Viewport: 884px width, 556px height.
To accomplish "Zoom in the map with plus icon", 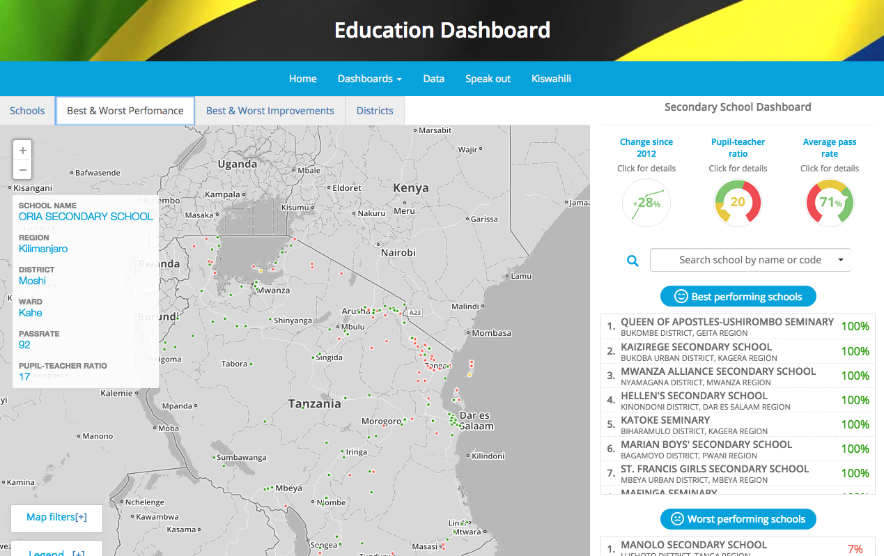I will [23, 150].
